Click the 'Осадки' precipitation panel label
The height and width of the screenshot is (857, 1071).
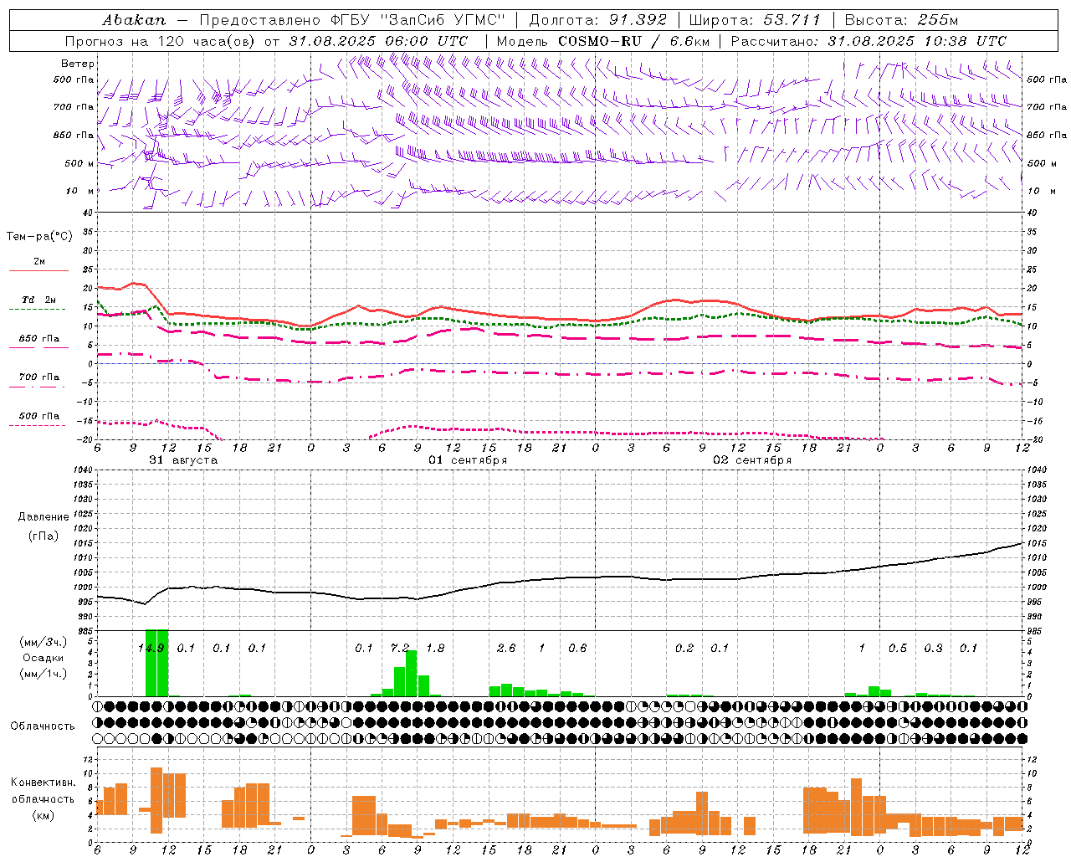43,658
